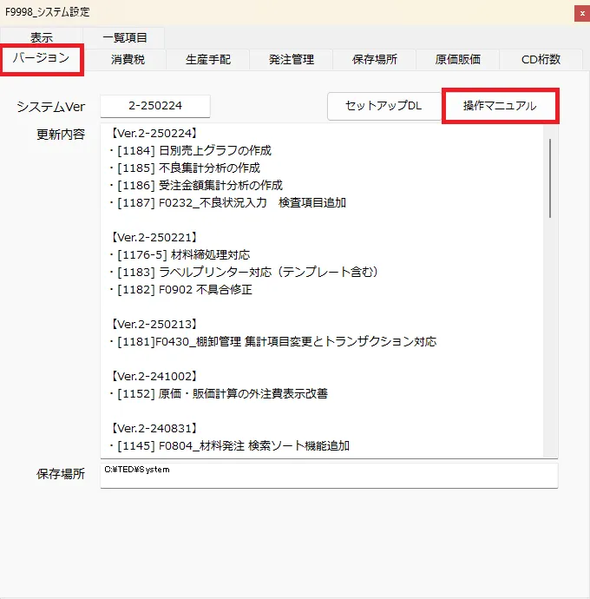Select the [1176-5] 材料締処理対応 line
This screenshot has height=599, width=590.
(180, 255)
